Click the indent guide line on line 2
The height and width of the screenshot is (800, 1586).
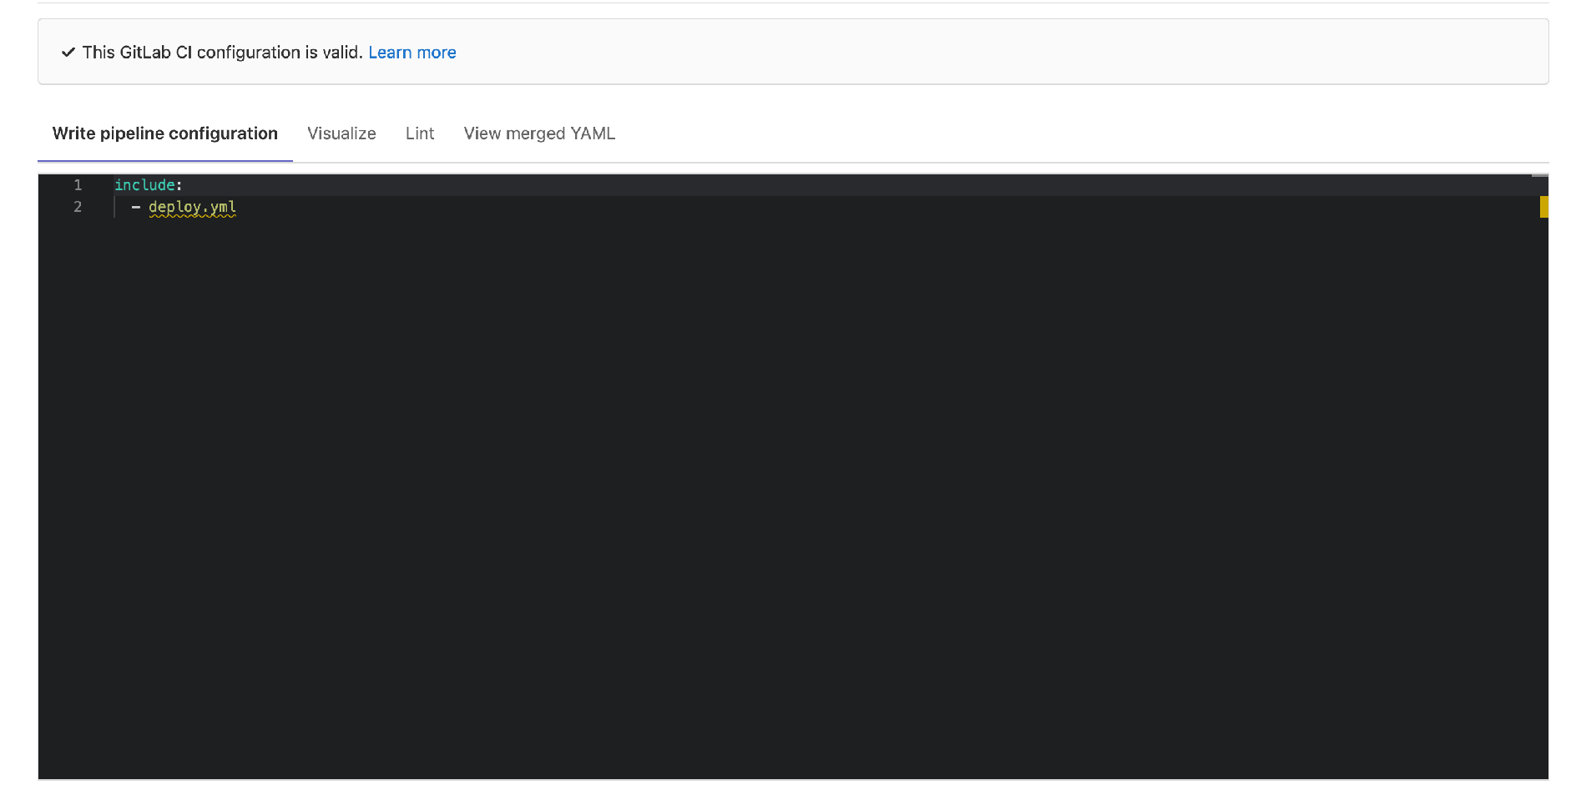[114, 207]
